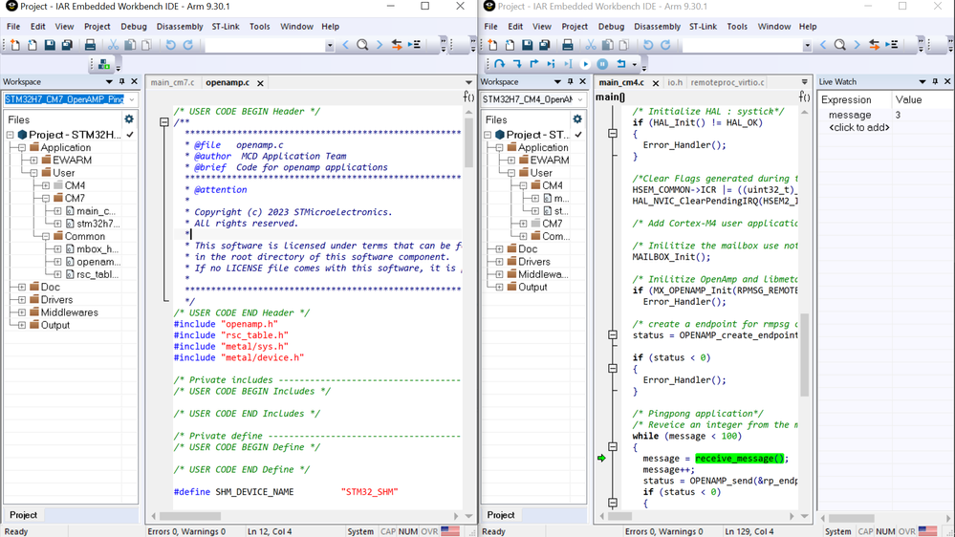Viewport: 955px width, 537px height.
Task: Click Redo icon in left window
Action: [188, 45]
